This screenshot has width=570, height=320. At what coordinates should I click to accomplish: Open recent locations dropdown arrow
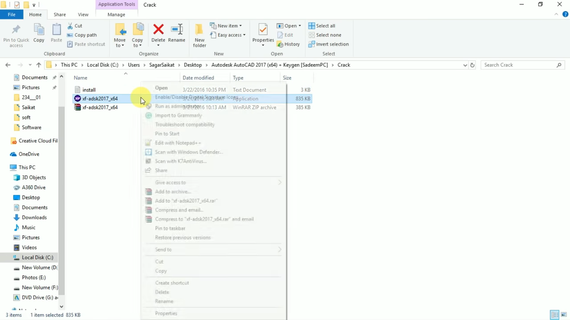30,65
